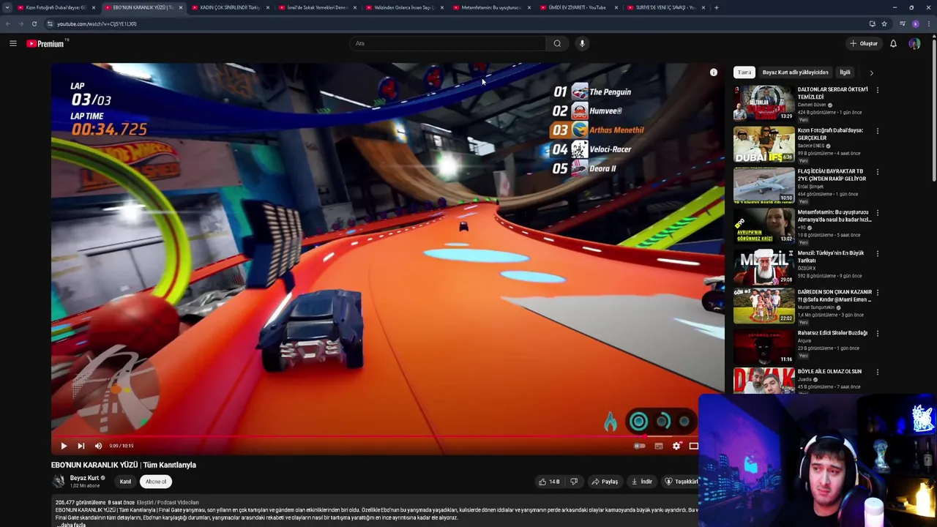Image resolution: width=937 pixels, height=527 pixels.
Task: Click the İndir download button
Action: (642, 482)
